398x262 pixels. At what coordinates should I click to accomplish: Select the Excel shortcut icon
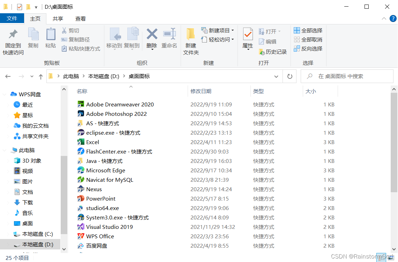pos(81,142)
